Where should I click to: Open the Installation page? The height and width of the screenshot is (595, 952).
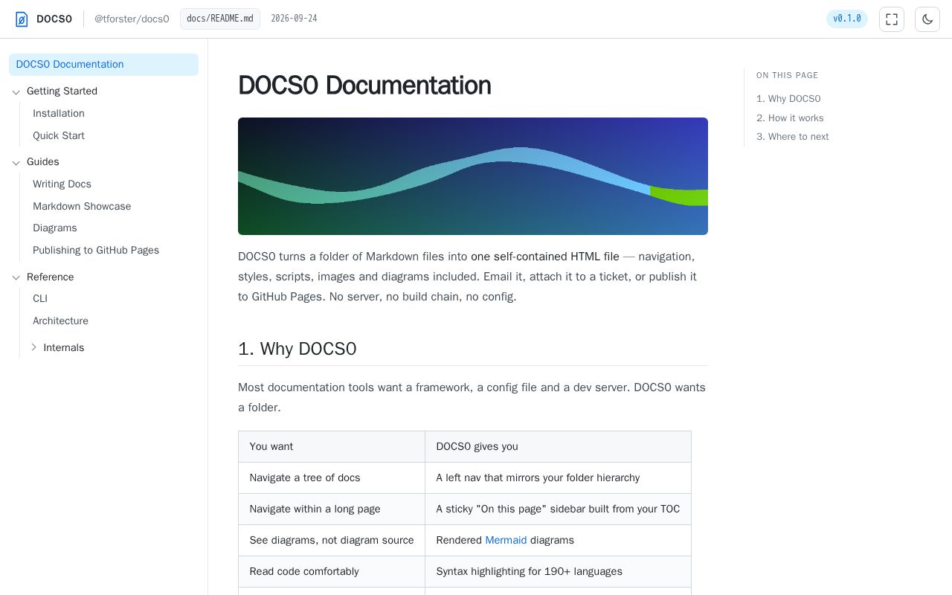point(59,113)
